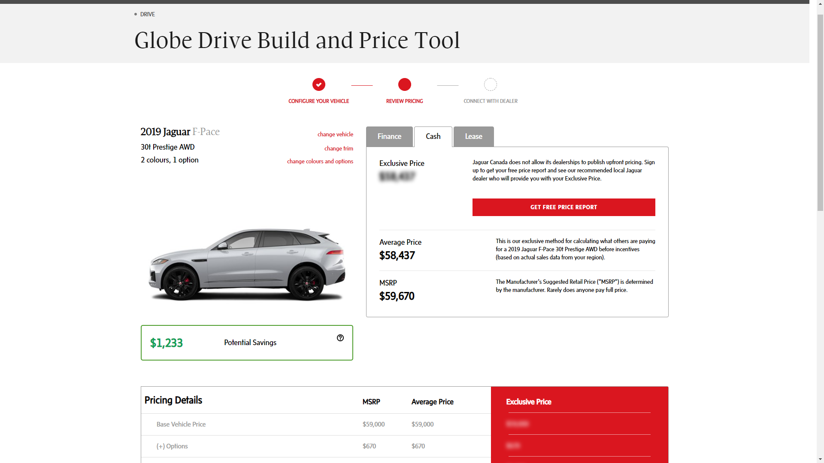The height and width of the screenshot is (463, 824).
Task: Click change colours and options link
Action: pyautogui.click(x=320, y=161)
